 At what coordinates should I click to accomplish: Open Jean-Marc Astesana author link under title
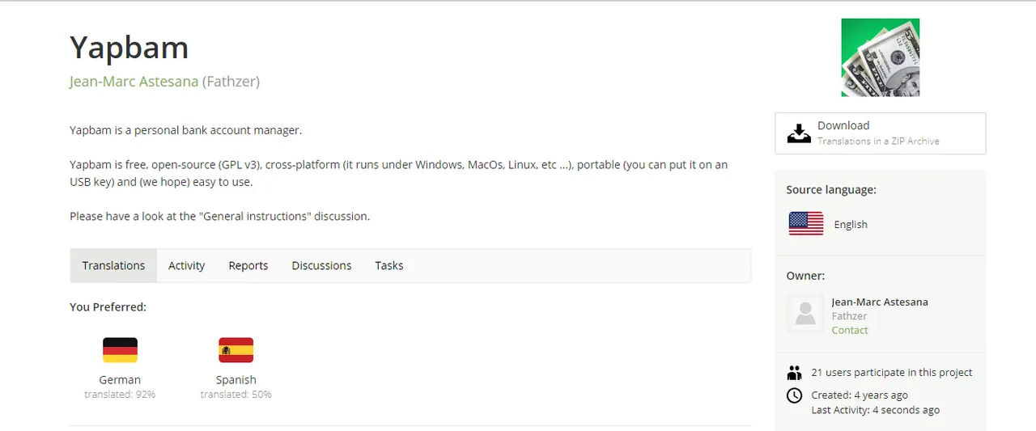click(x=134, y=82)
